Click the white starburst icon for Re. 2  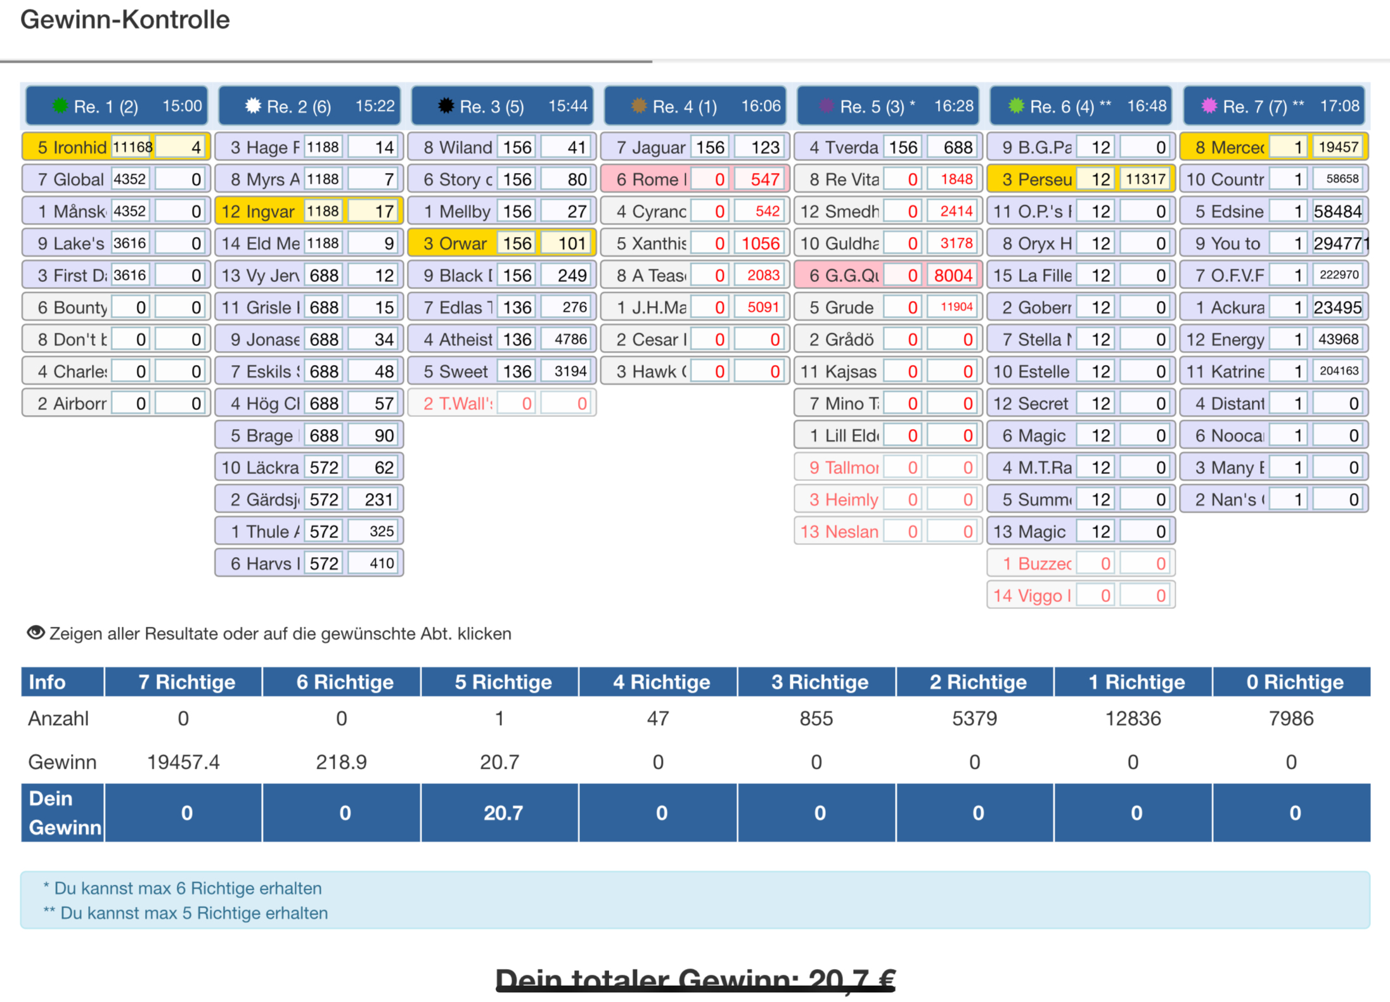tap(253, 106)
